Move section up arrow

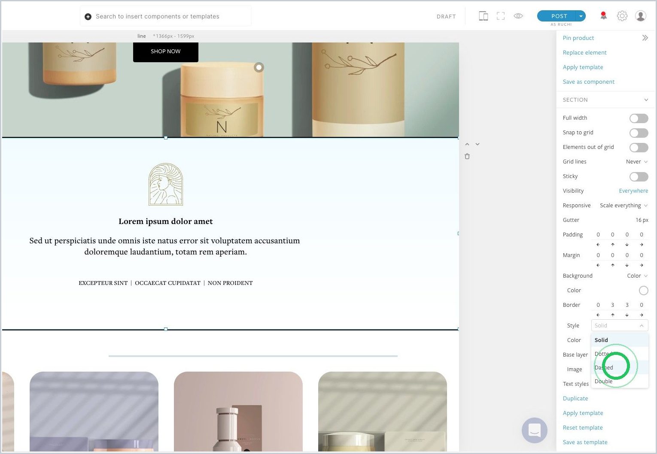[x=467, y=144]
